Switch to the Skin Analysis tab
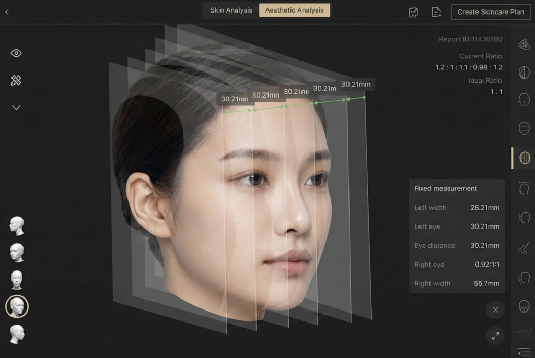Screen dimensions: 535x358 coord(231,10)
